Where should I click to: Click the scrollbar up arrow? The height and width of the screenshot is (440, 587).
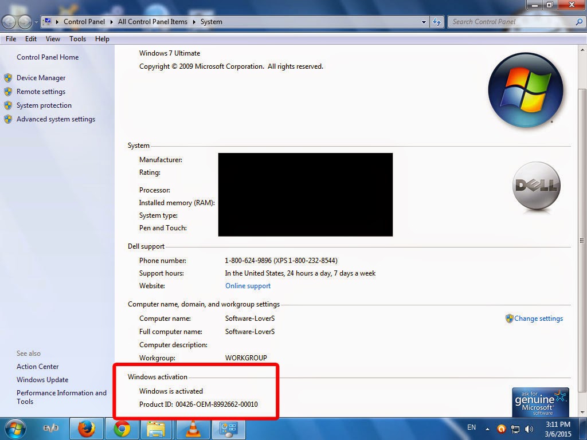582,49
